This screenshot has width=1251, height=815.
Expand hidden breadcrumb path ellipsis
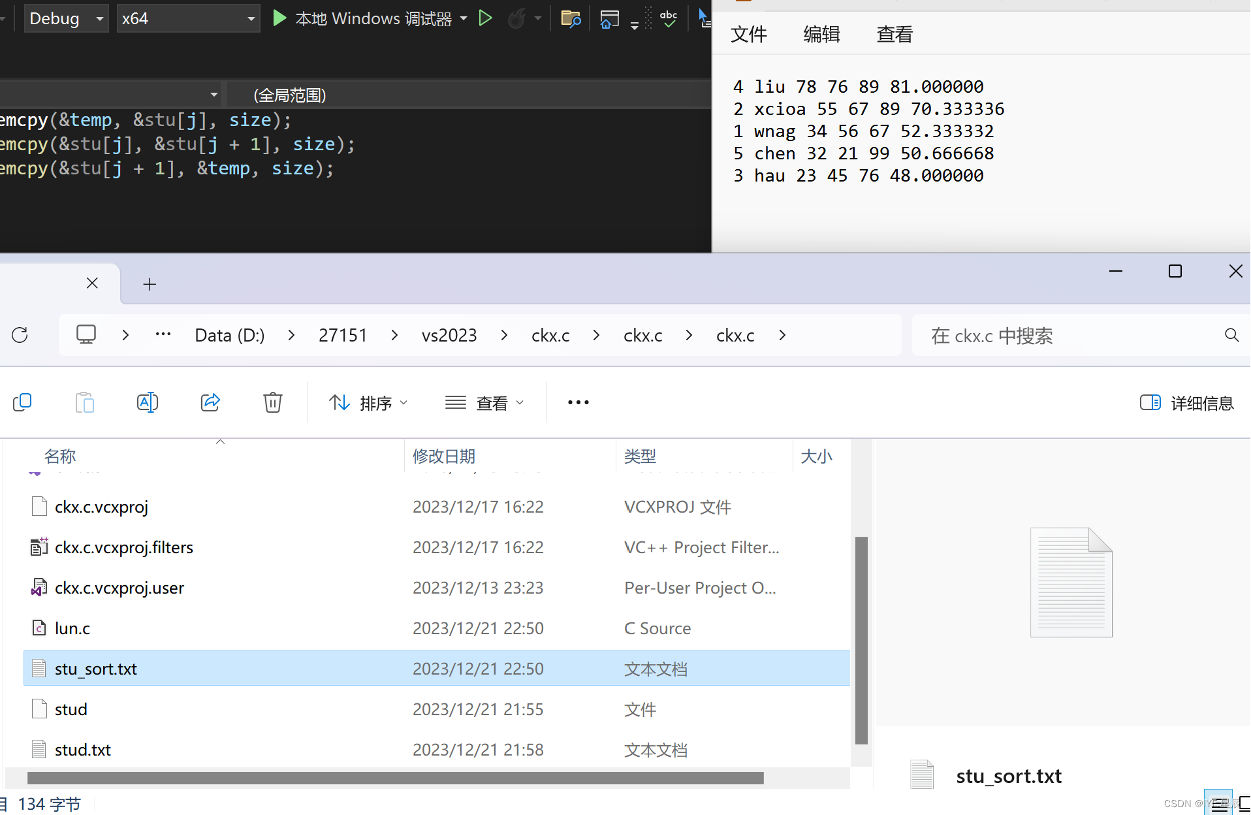[x=163, y=335]
